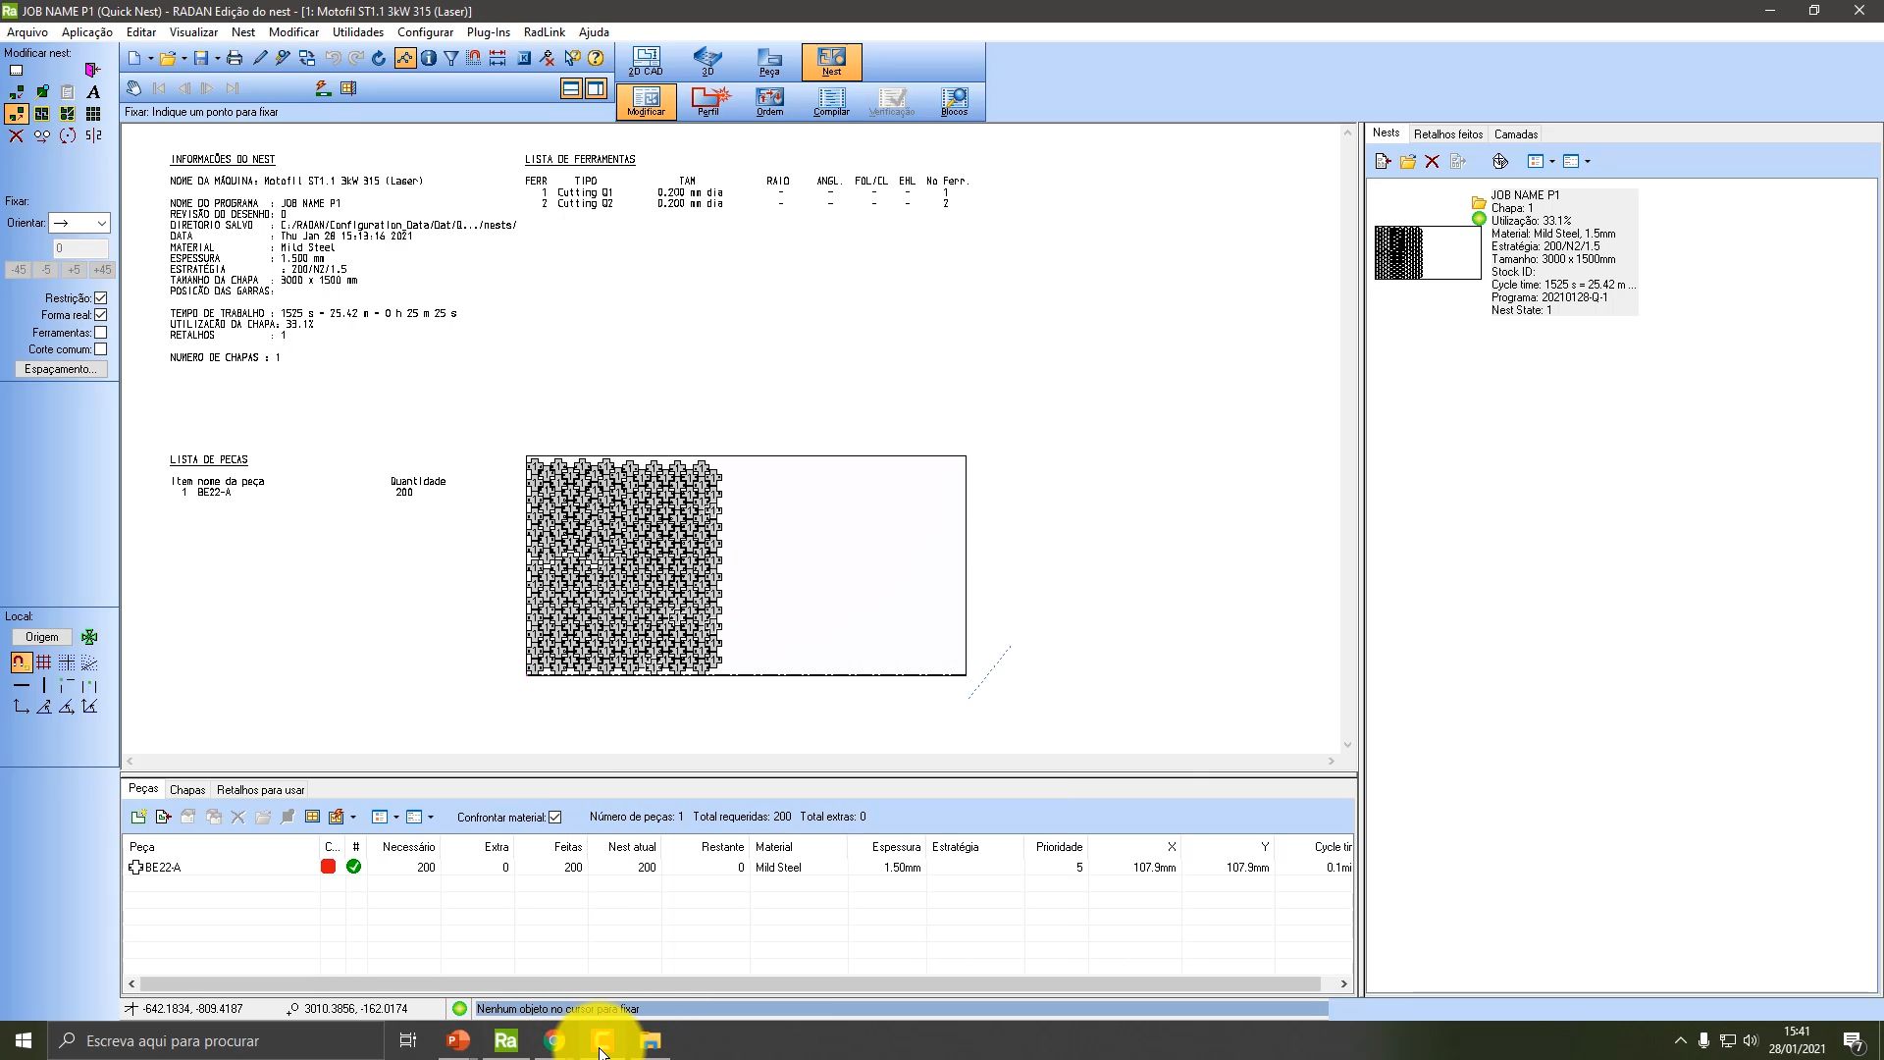Switch to the Camadas tab

(1516, 134)
